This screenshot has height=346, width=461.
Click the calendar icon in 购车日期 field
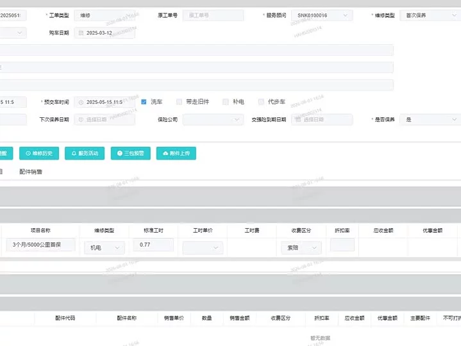pyautogui.click(x=81, y=33)
